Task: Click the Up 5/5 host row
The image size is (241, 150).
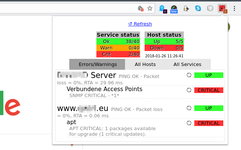Action: [164, 42]
